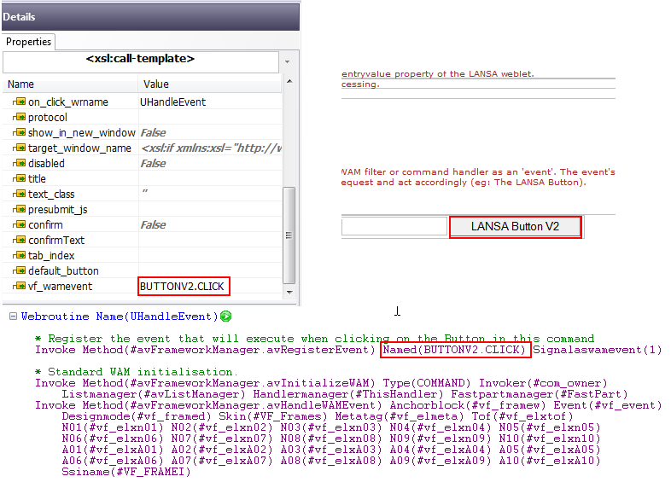Click the False value of disabled

pos(153,164)
